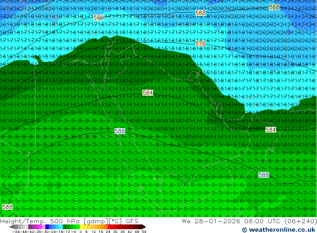Screen dimensions: 317x233
Task: Pick the darkest green legend swatch above -12
Action: (x=64, y=227)
